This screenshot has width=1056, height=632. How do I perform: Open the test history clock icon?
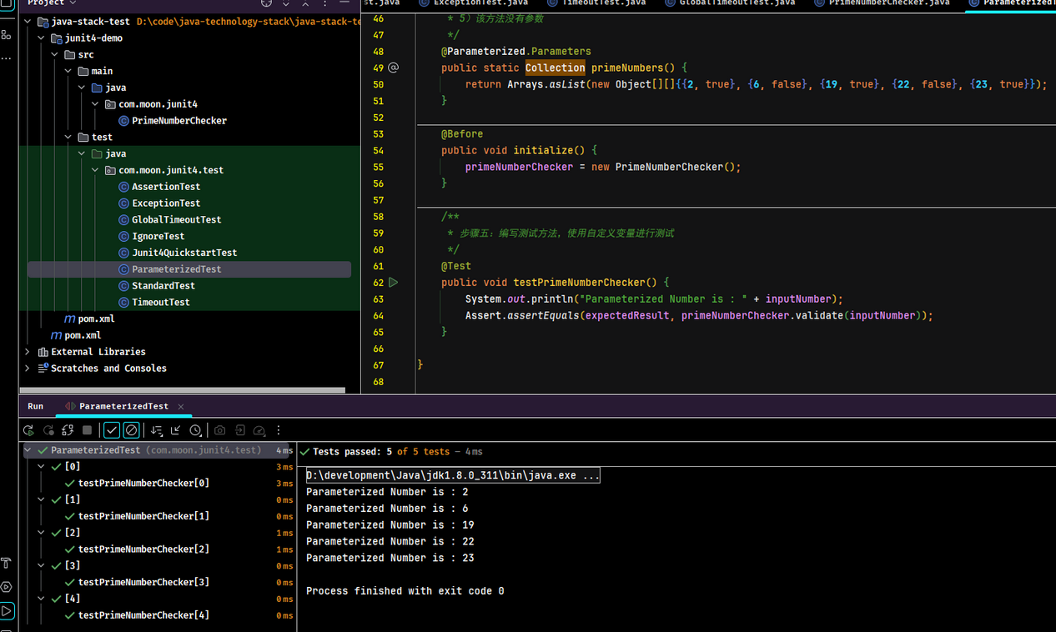tap(195, 430)
